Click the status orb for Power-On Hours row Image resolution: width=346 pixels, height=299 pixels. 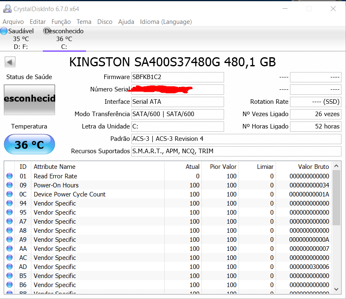9,185
